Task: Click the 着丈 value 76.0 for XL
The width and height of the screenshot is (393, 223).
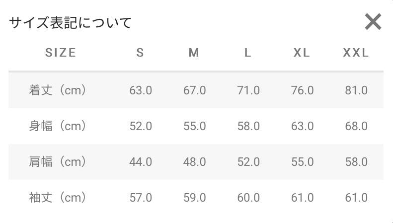Action: pos(302,90)
